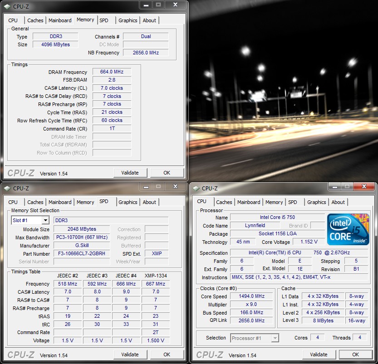Close the processor CPU-Z window with the red X

coord(364,187)
